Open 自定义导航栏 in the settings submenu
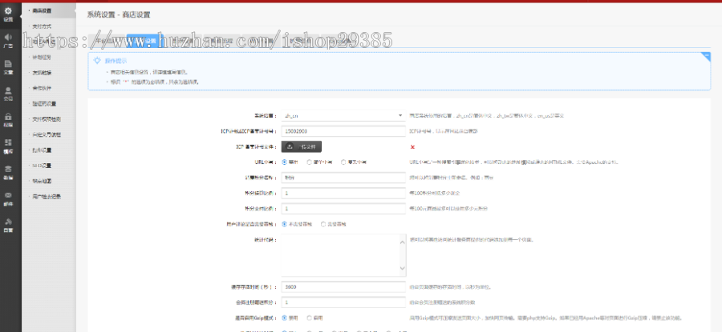Image resolution: width=722 pixels, height=332 pixels. click(47, 134)
